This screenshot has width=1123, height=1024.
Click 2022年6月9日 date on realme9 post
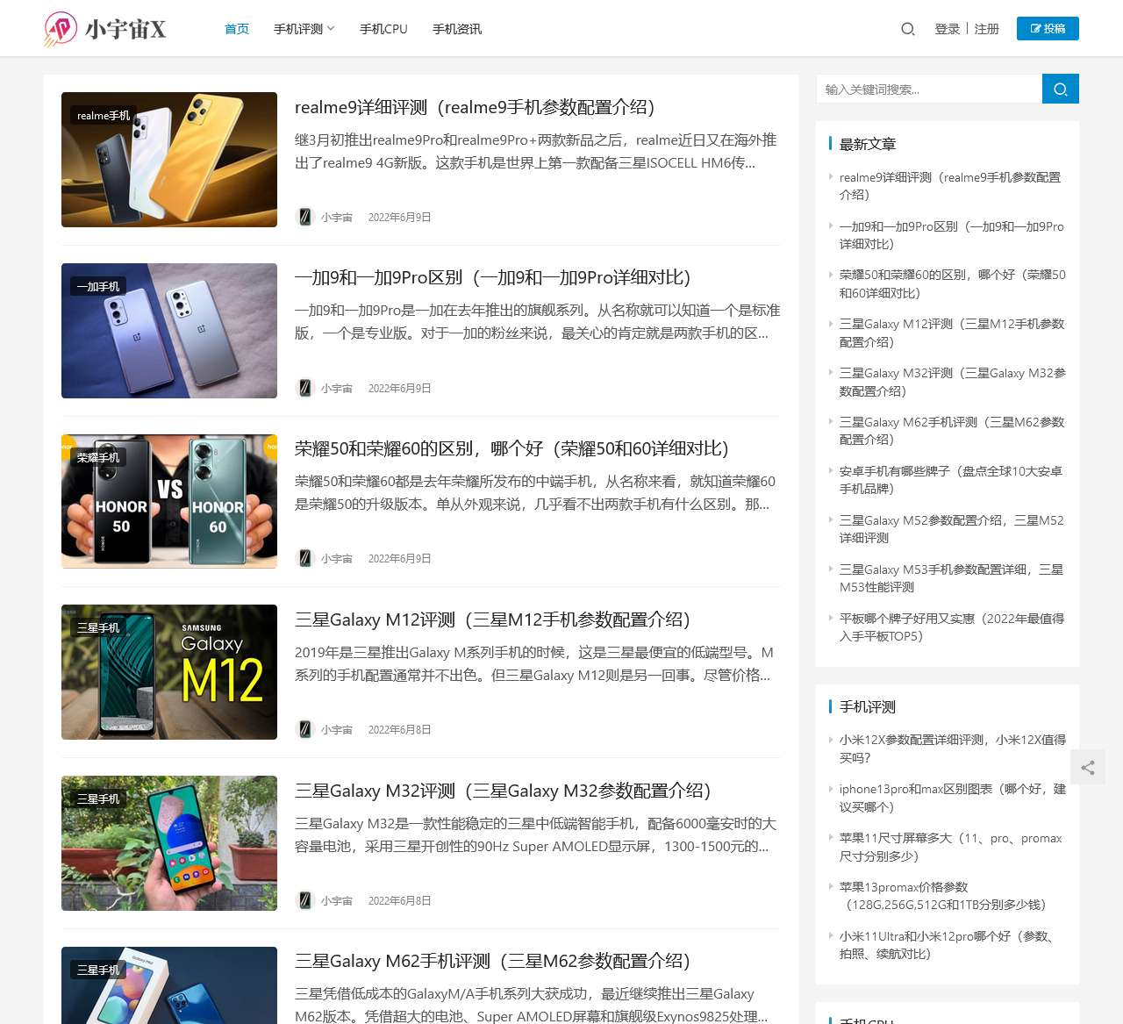click(399, 217)
